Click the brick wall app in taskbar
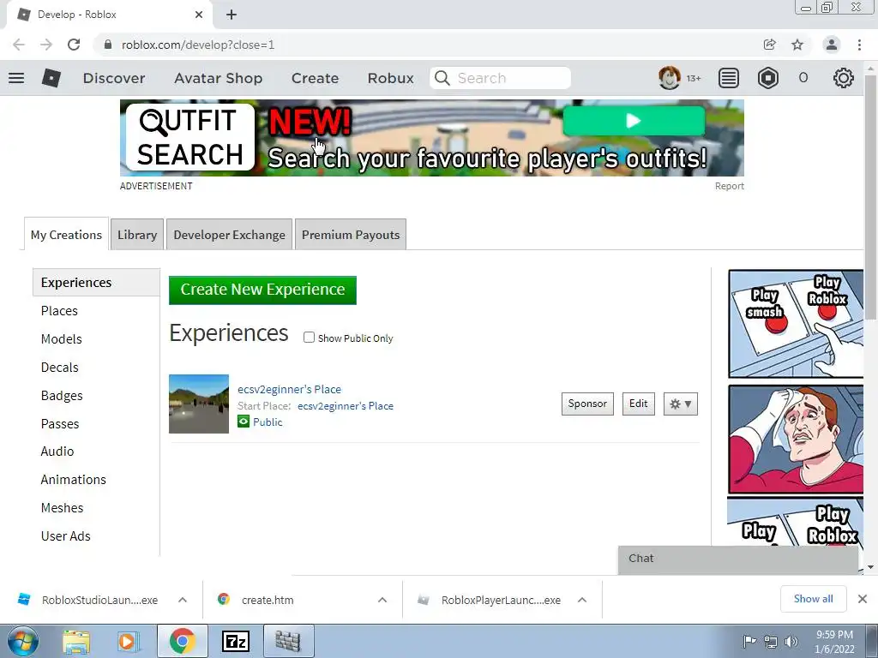 point(287,641)
